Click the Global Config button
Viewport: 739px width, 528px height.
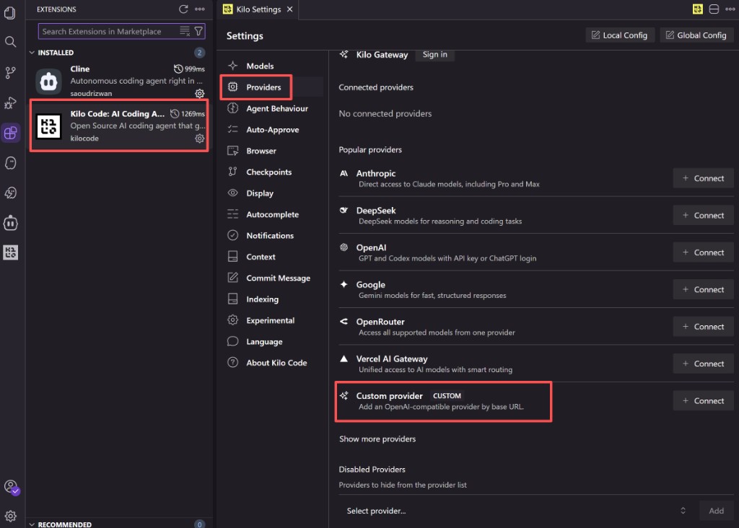tap(696, 35)
